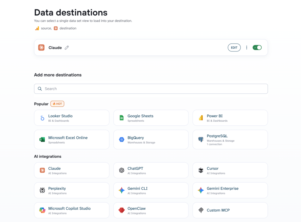Click the destination icon beside 'destination'
Viewport: 301px width, 222px height.
coord(56,28)
